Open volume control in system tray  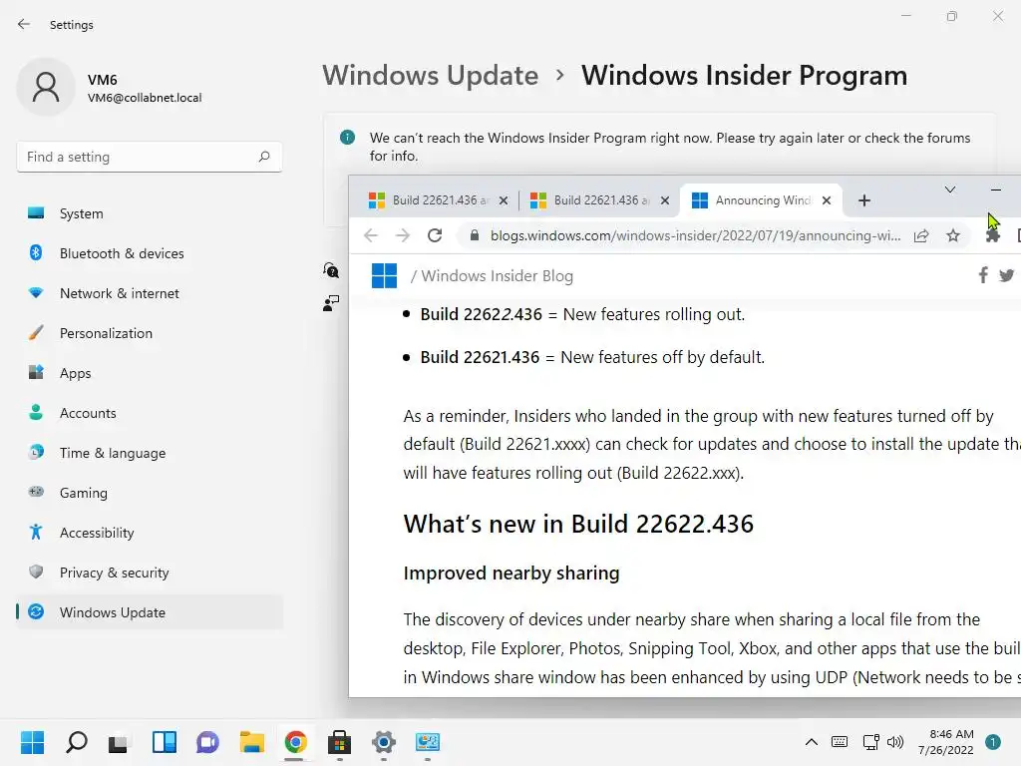tap(895, 742)
